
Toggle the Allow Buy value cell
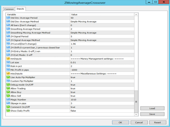click(x=102, y=92)
